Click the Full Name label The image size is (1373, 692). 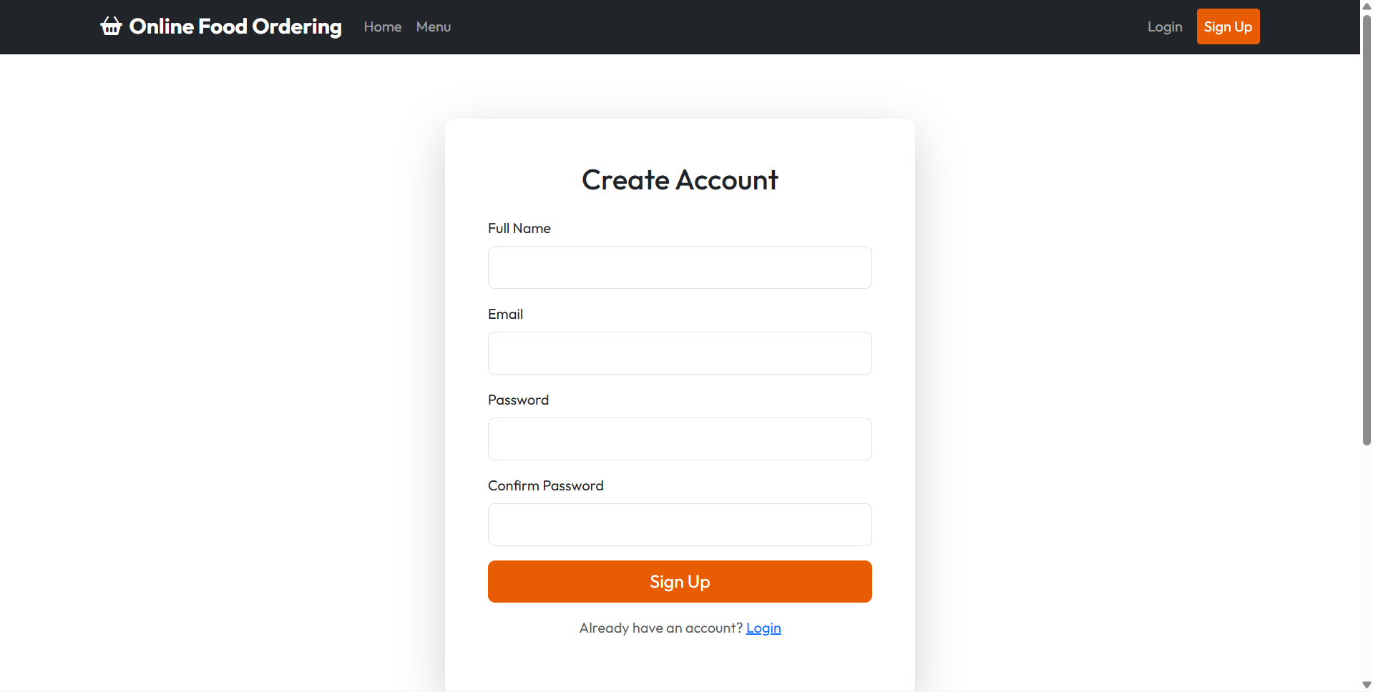click(x=519, y=228)
